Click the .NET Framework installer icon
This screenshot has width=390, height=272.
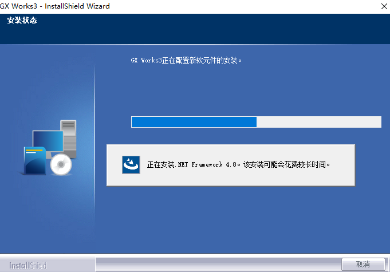tap(131, 165)
